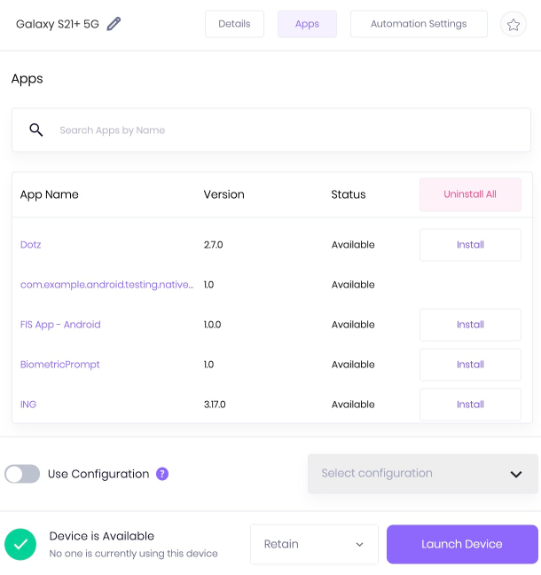The width and height of the screenshot is (541, 575).
Task: Install the ING app
Action: [470, 405]
